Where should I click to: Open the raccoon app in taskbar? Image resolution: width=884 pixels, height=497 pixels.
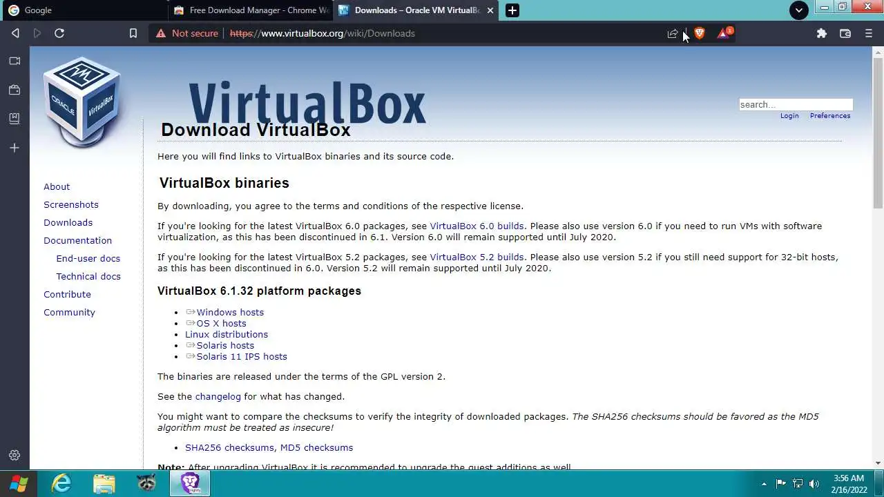(x=146, y=483)
